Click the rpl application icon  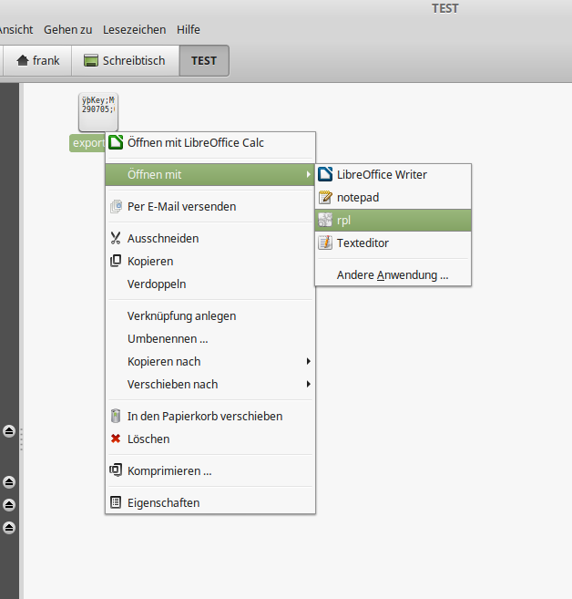pos(325,220)
